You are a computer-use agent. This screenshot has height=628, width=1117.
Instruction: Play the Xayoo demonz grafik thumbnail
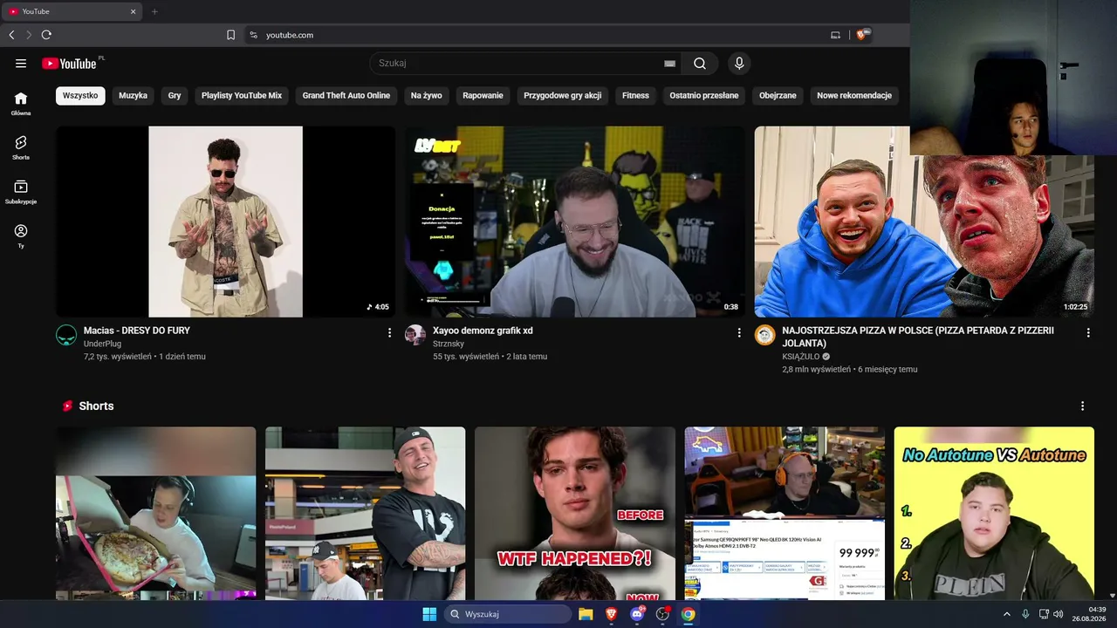click(575, 222)
